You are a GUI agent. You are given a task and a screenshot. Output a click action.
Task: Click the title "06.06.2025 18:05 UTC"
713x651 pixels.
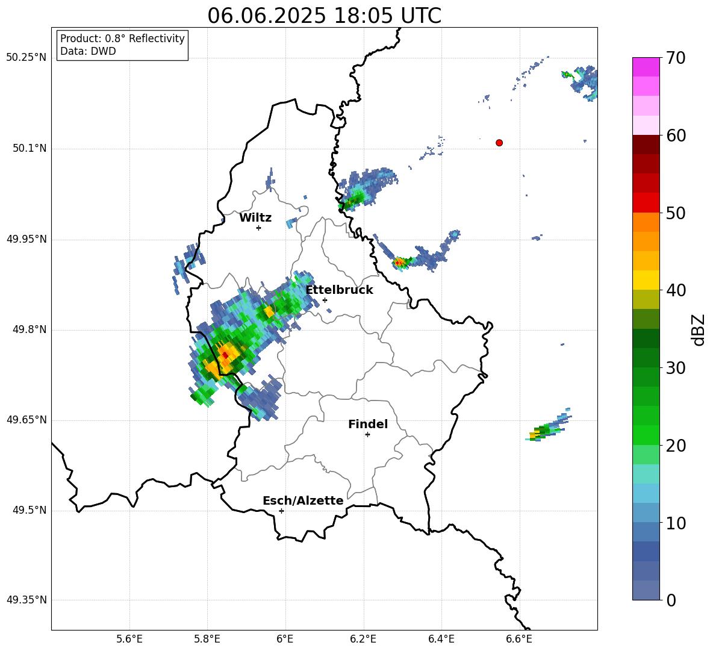324,16
